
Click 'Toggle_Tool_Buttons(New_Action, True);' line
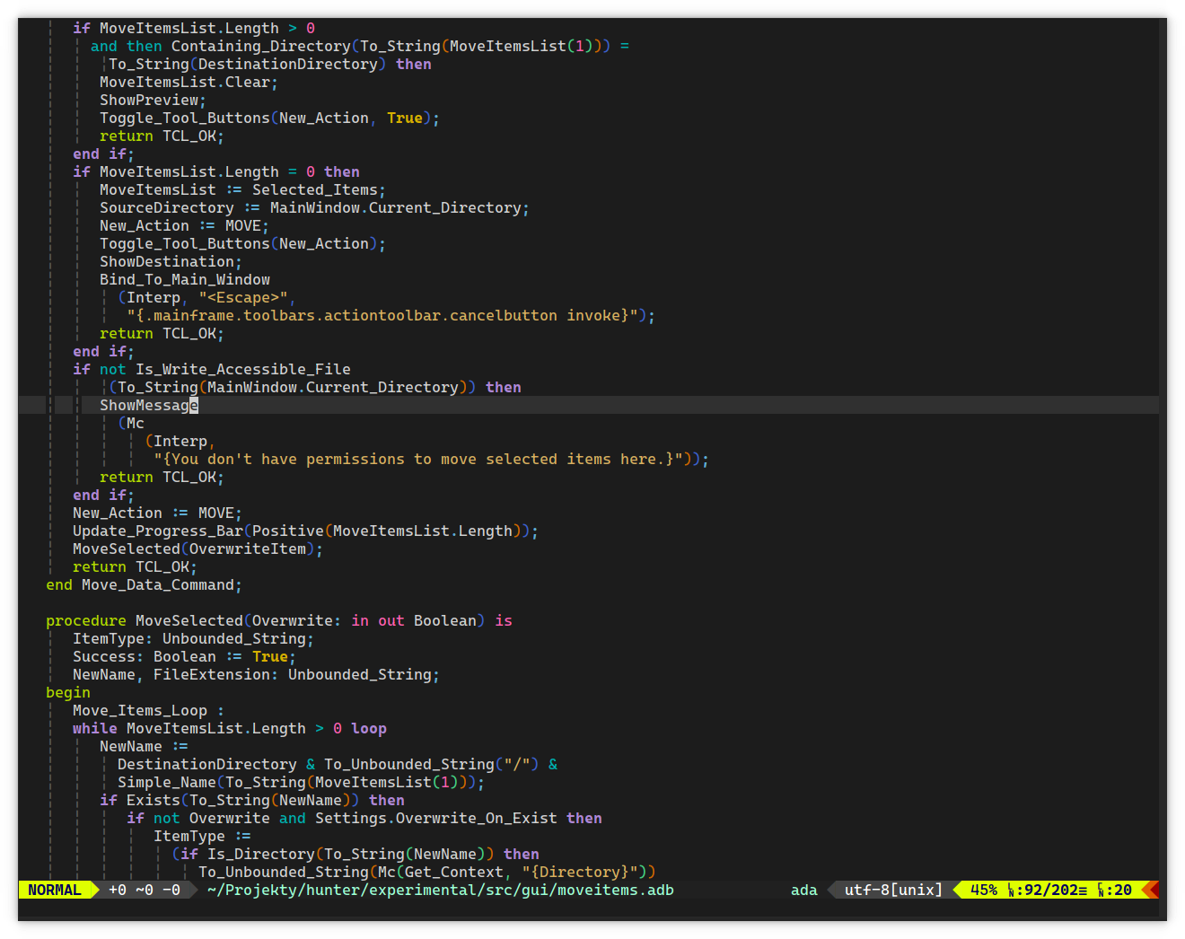click(x=270, y=118)
